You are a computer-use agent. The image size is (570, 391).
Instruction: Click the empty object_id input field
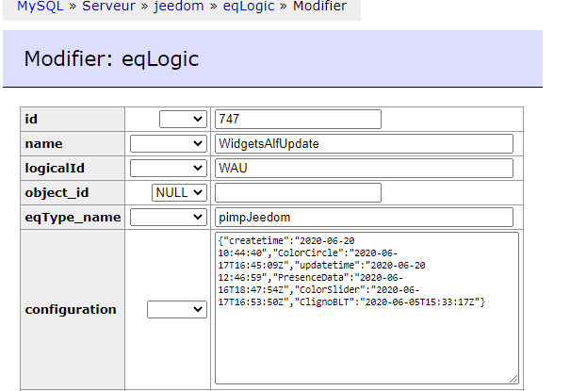298,192
